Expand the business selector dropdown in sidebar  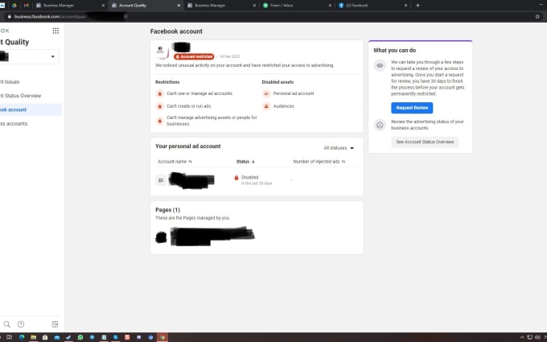pyautogui.click(x=30, y=56)
